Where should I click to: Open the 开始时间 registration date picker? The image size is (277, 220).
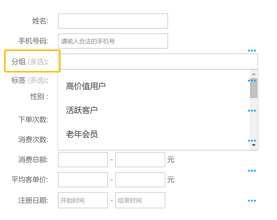tap(83, 200)
